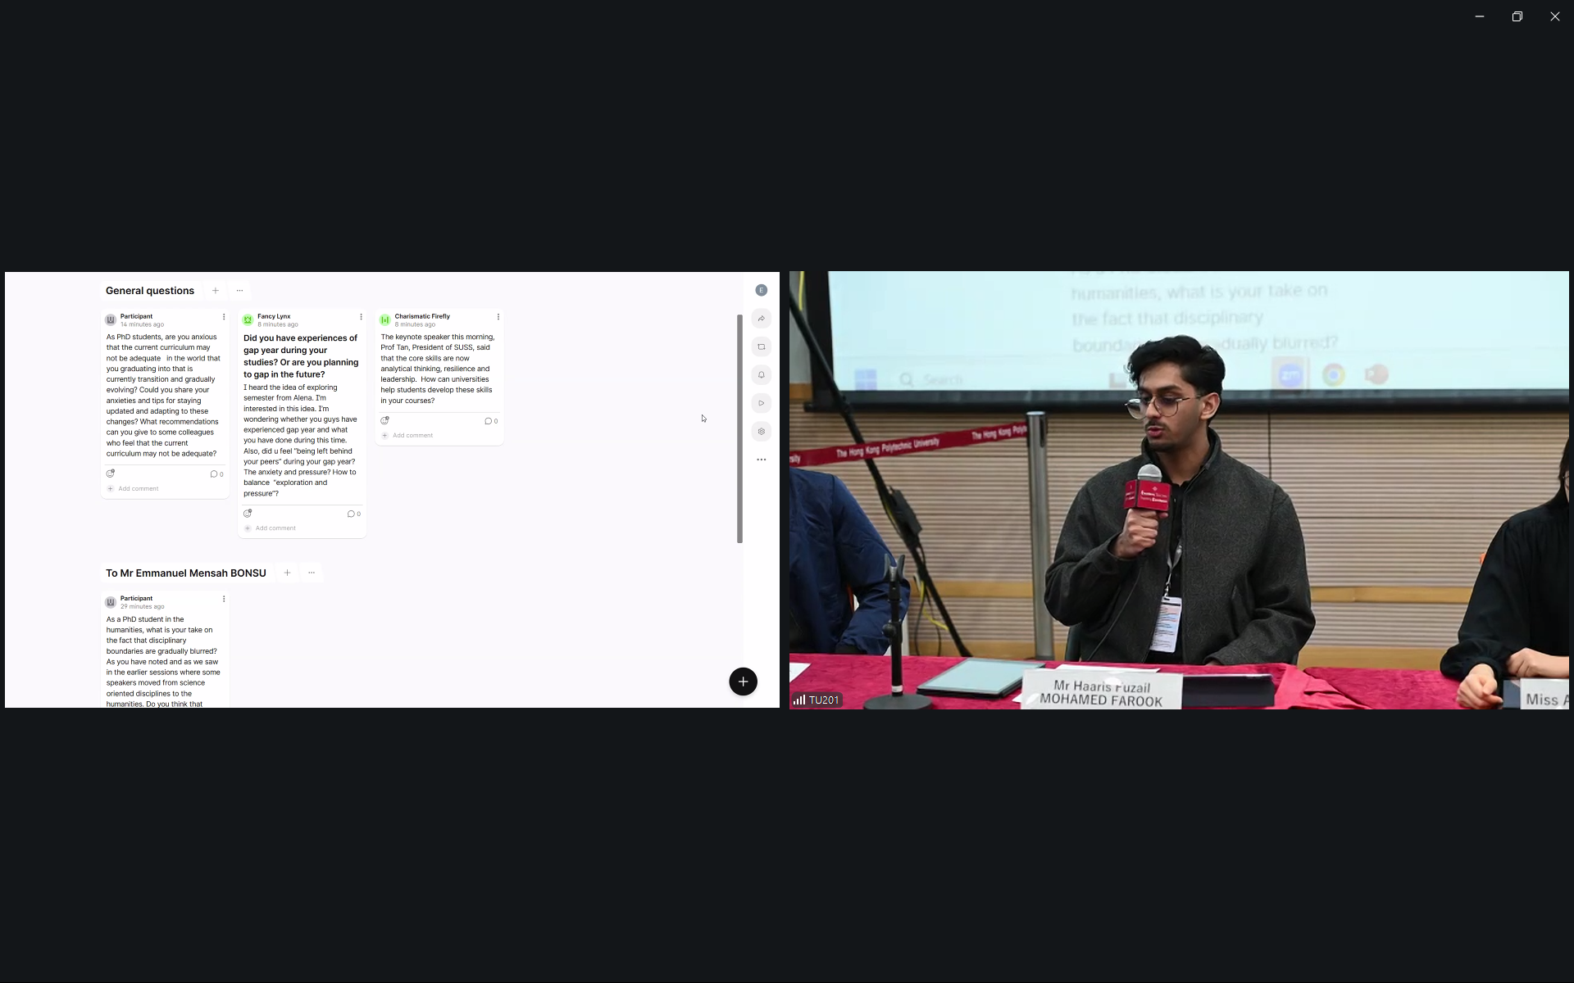Click comment count on Fancy Lynx post
The image size is (1574, 983).
pos(353,514)
